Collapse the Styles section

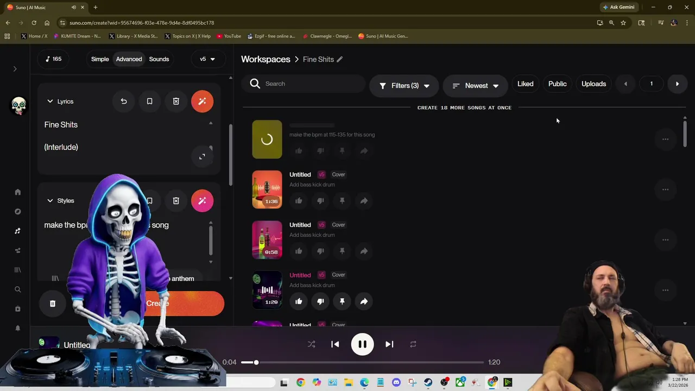50,201
